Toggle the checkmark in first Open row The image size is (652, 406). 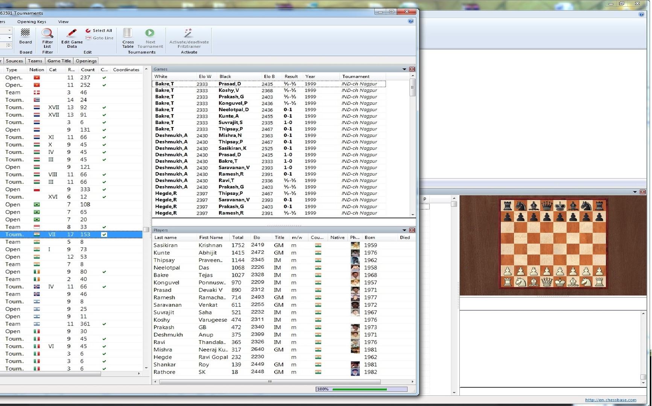pyautogui.click(x=104, y=77)
